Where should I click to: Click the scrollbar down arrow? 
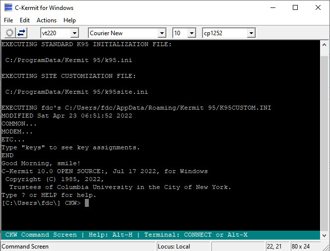click(x=325, y=235)
